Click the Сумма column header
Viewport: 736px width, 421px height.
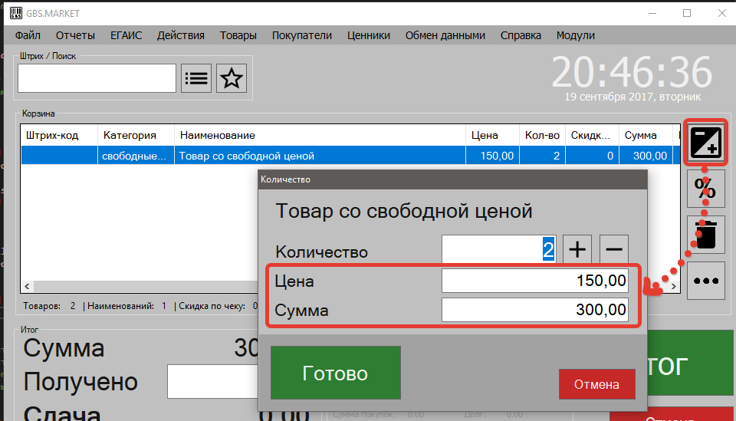(x=646, y=135)
